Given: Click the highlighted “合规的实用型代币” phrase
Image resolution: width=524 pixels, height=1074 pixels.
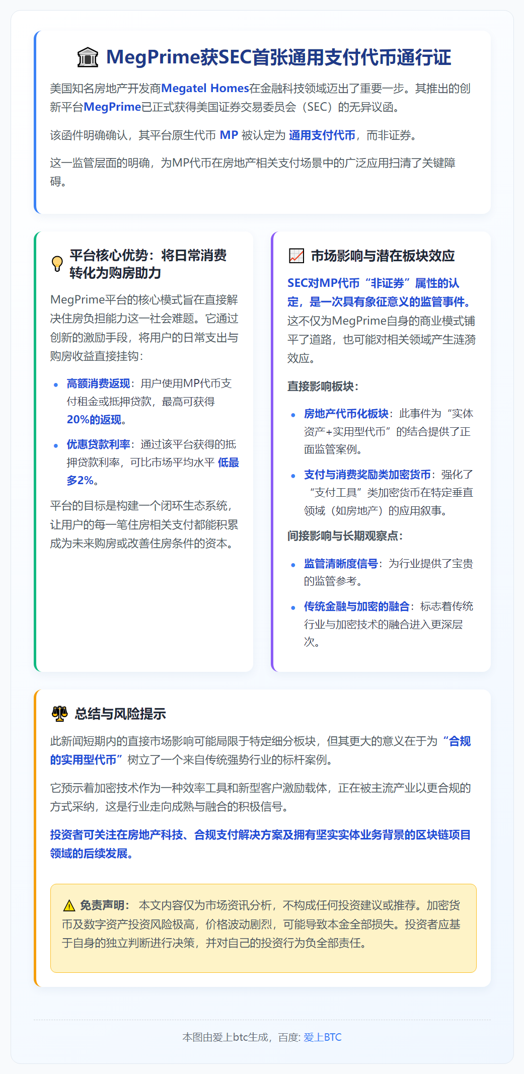Looking at the screenshot, I should [260, 750].
